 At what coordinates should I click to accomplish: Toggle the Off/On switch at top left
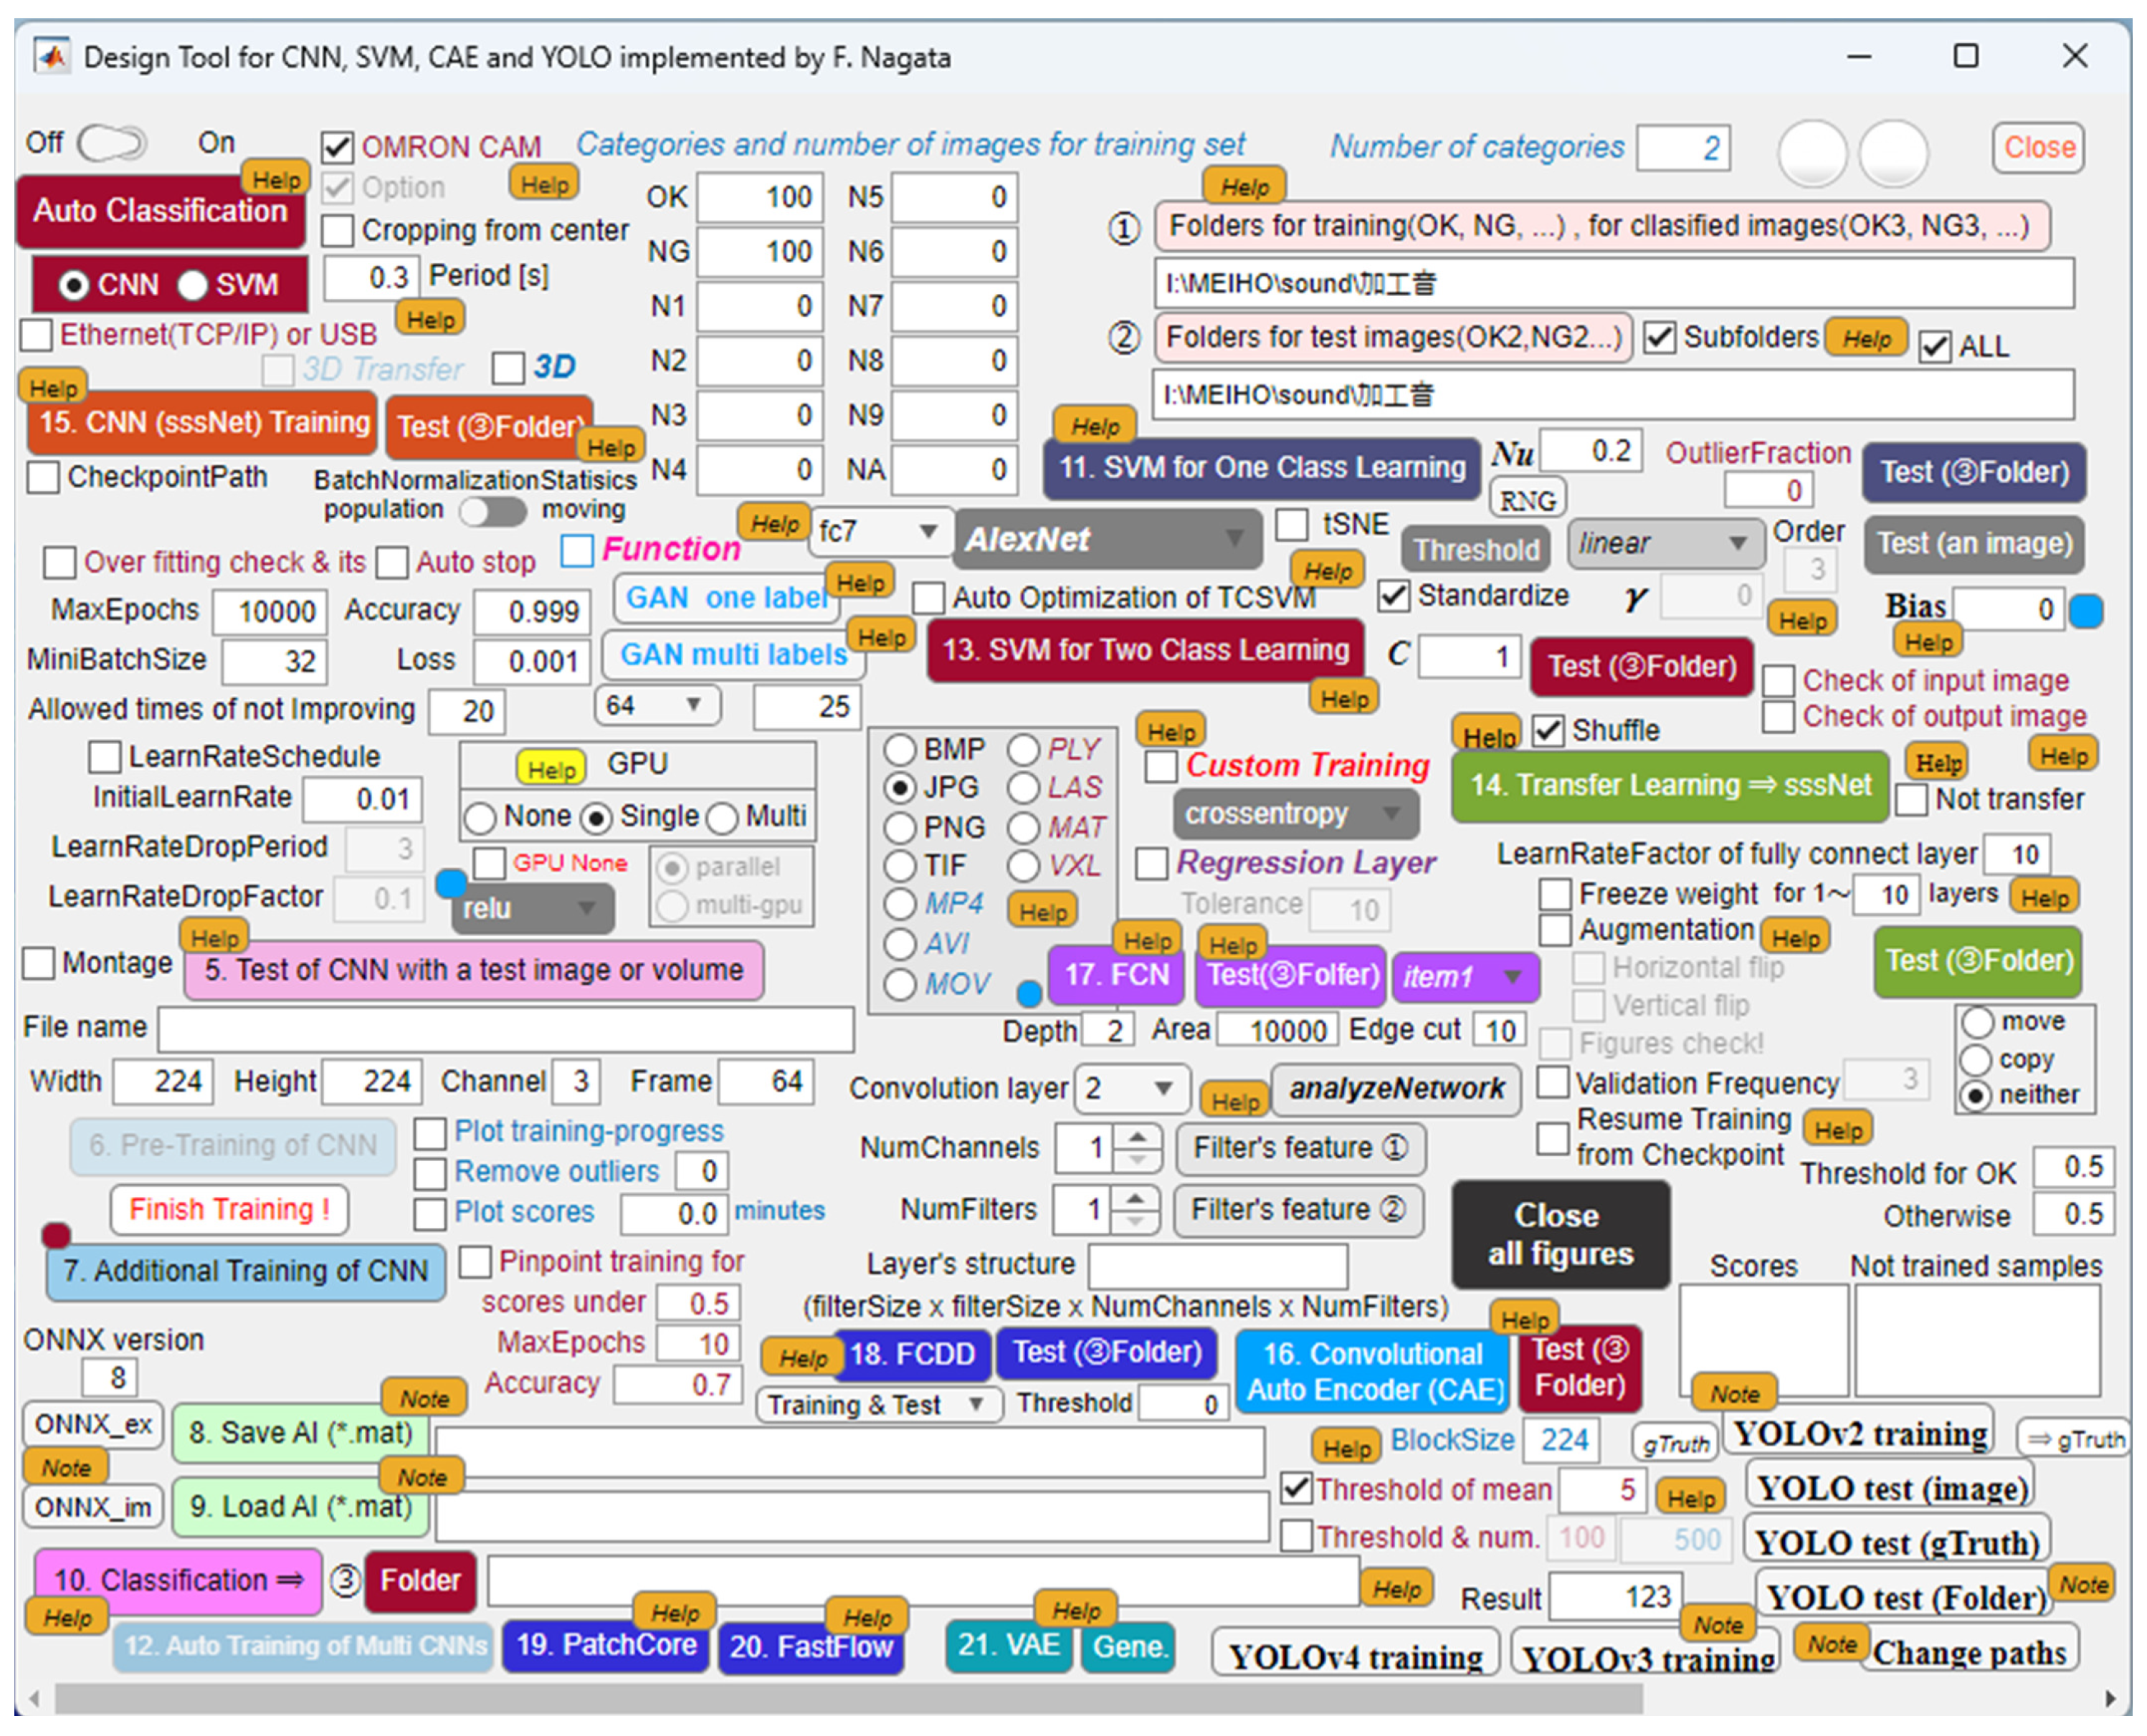[113, 143]
